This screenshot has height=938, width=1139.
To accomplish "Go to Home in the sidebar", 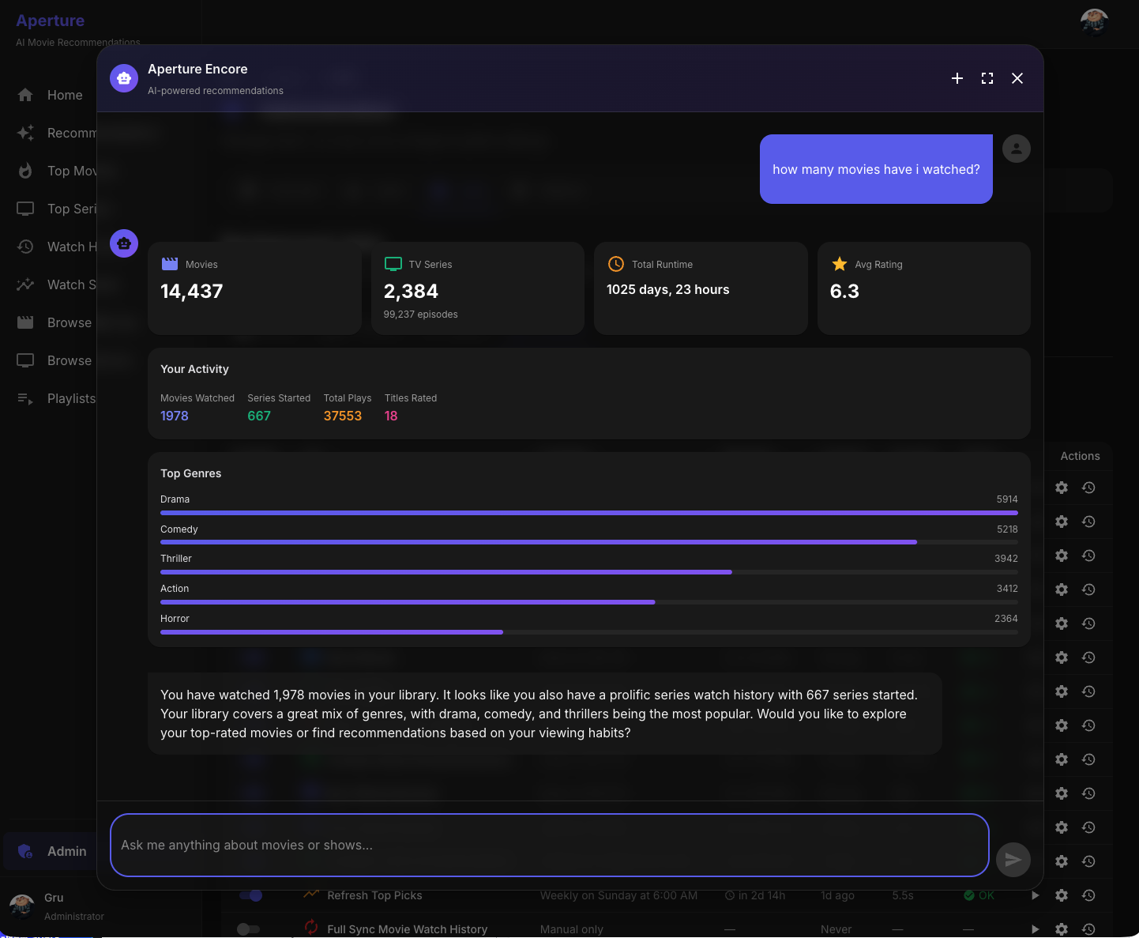I will [x=51, y=95].
